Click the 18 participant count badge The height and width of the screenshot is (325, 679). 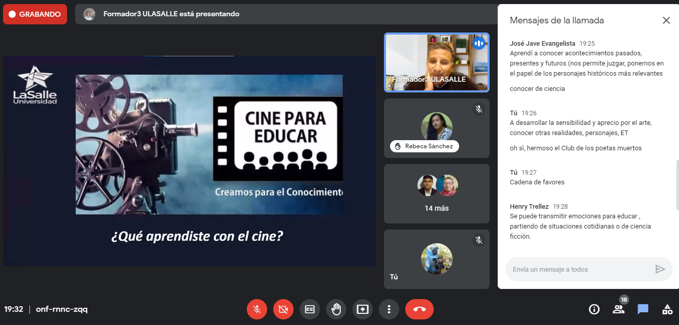(x=624, y=300)
